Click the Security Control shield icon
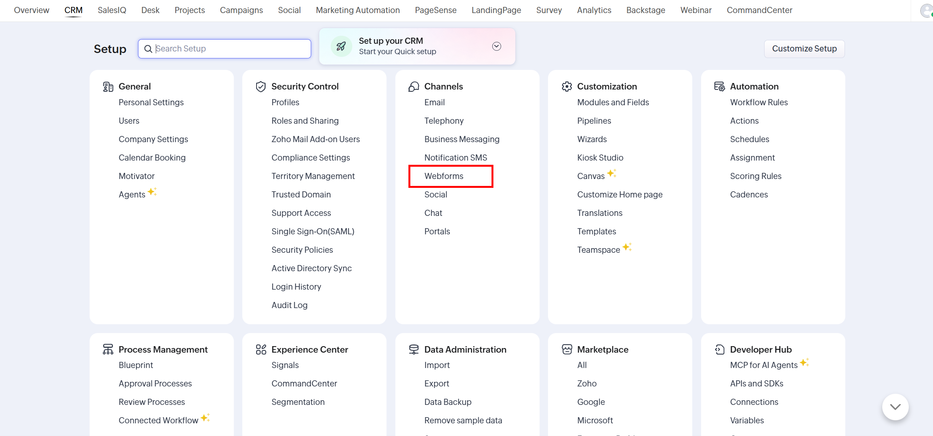 [x=261, y=87]
